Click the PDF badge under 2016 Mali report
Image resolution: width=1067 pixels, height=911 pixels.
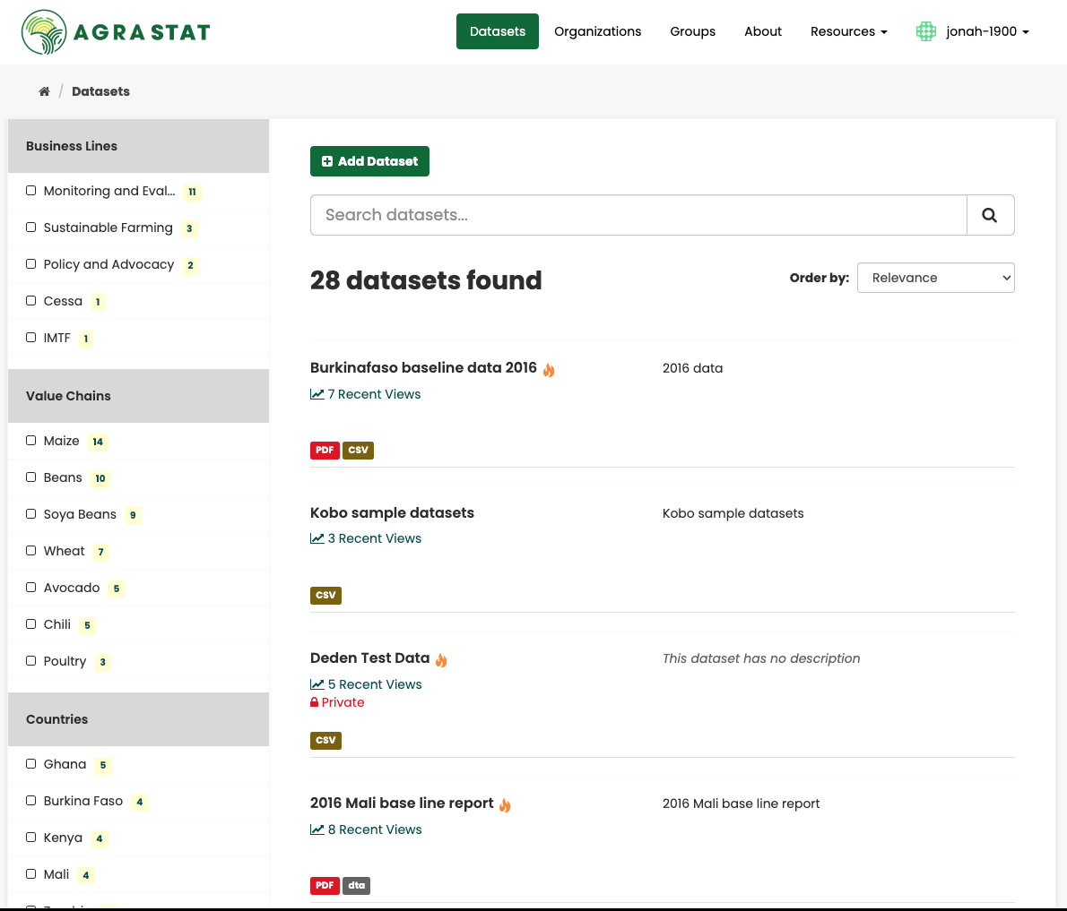click(325, 885)
